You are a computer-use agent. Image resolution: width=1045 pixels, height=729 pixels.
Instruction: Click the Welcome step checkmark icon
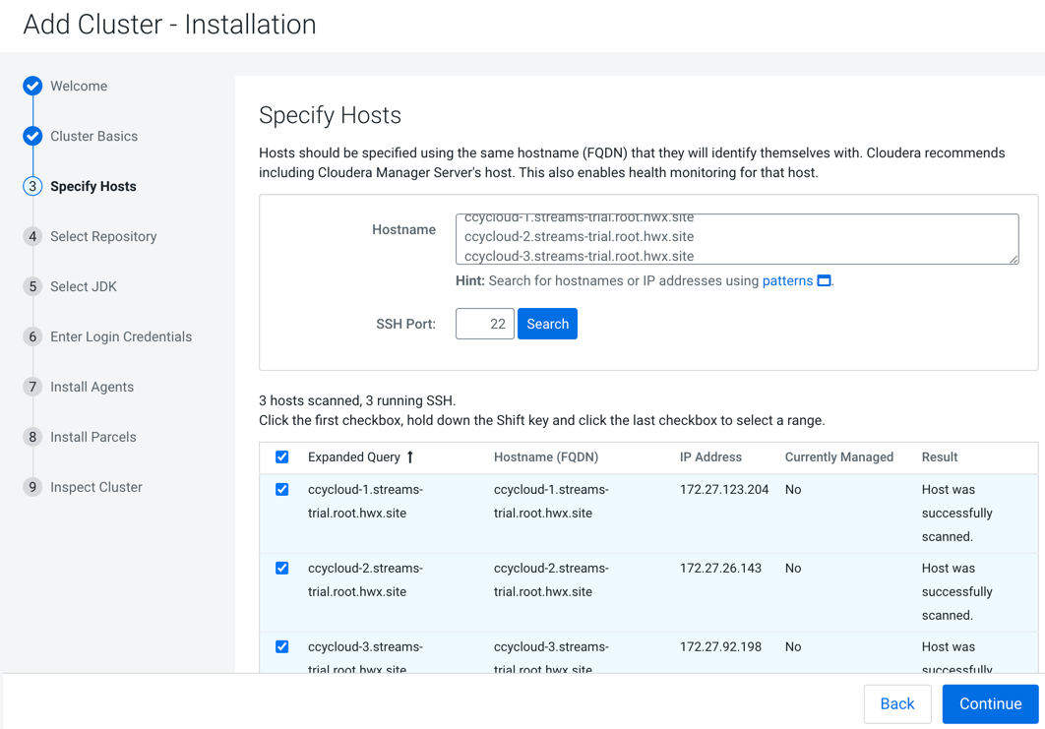32,87
